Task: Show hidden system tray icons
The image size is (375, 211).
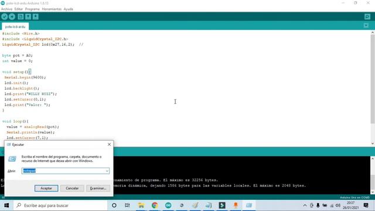Action: 305,205
